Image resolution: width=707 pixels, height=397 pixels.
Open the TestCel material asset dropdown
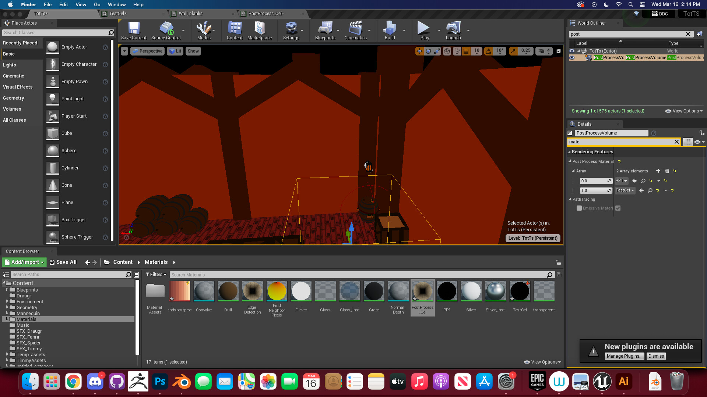pos(625,190)
